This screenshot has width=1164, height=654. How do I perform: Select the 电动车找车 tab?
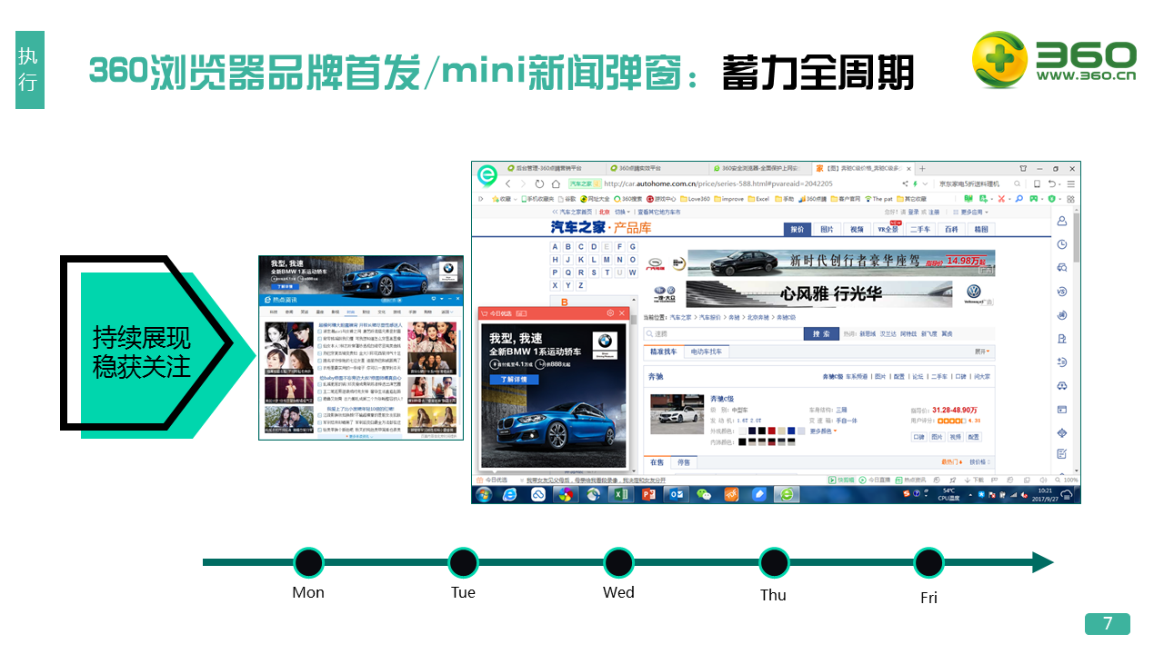[707, 352]
